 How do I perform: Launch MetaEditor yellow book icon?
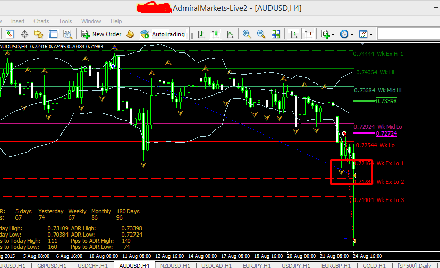tap(130, 34)
